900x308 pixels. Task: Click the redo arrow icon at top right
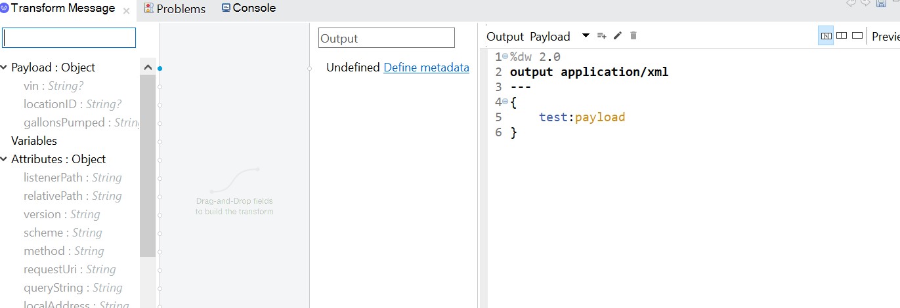866,3
